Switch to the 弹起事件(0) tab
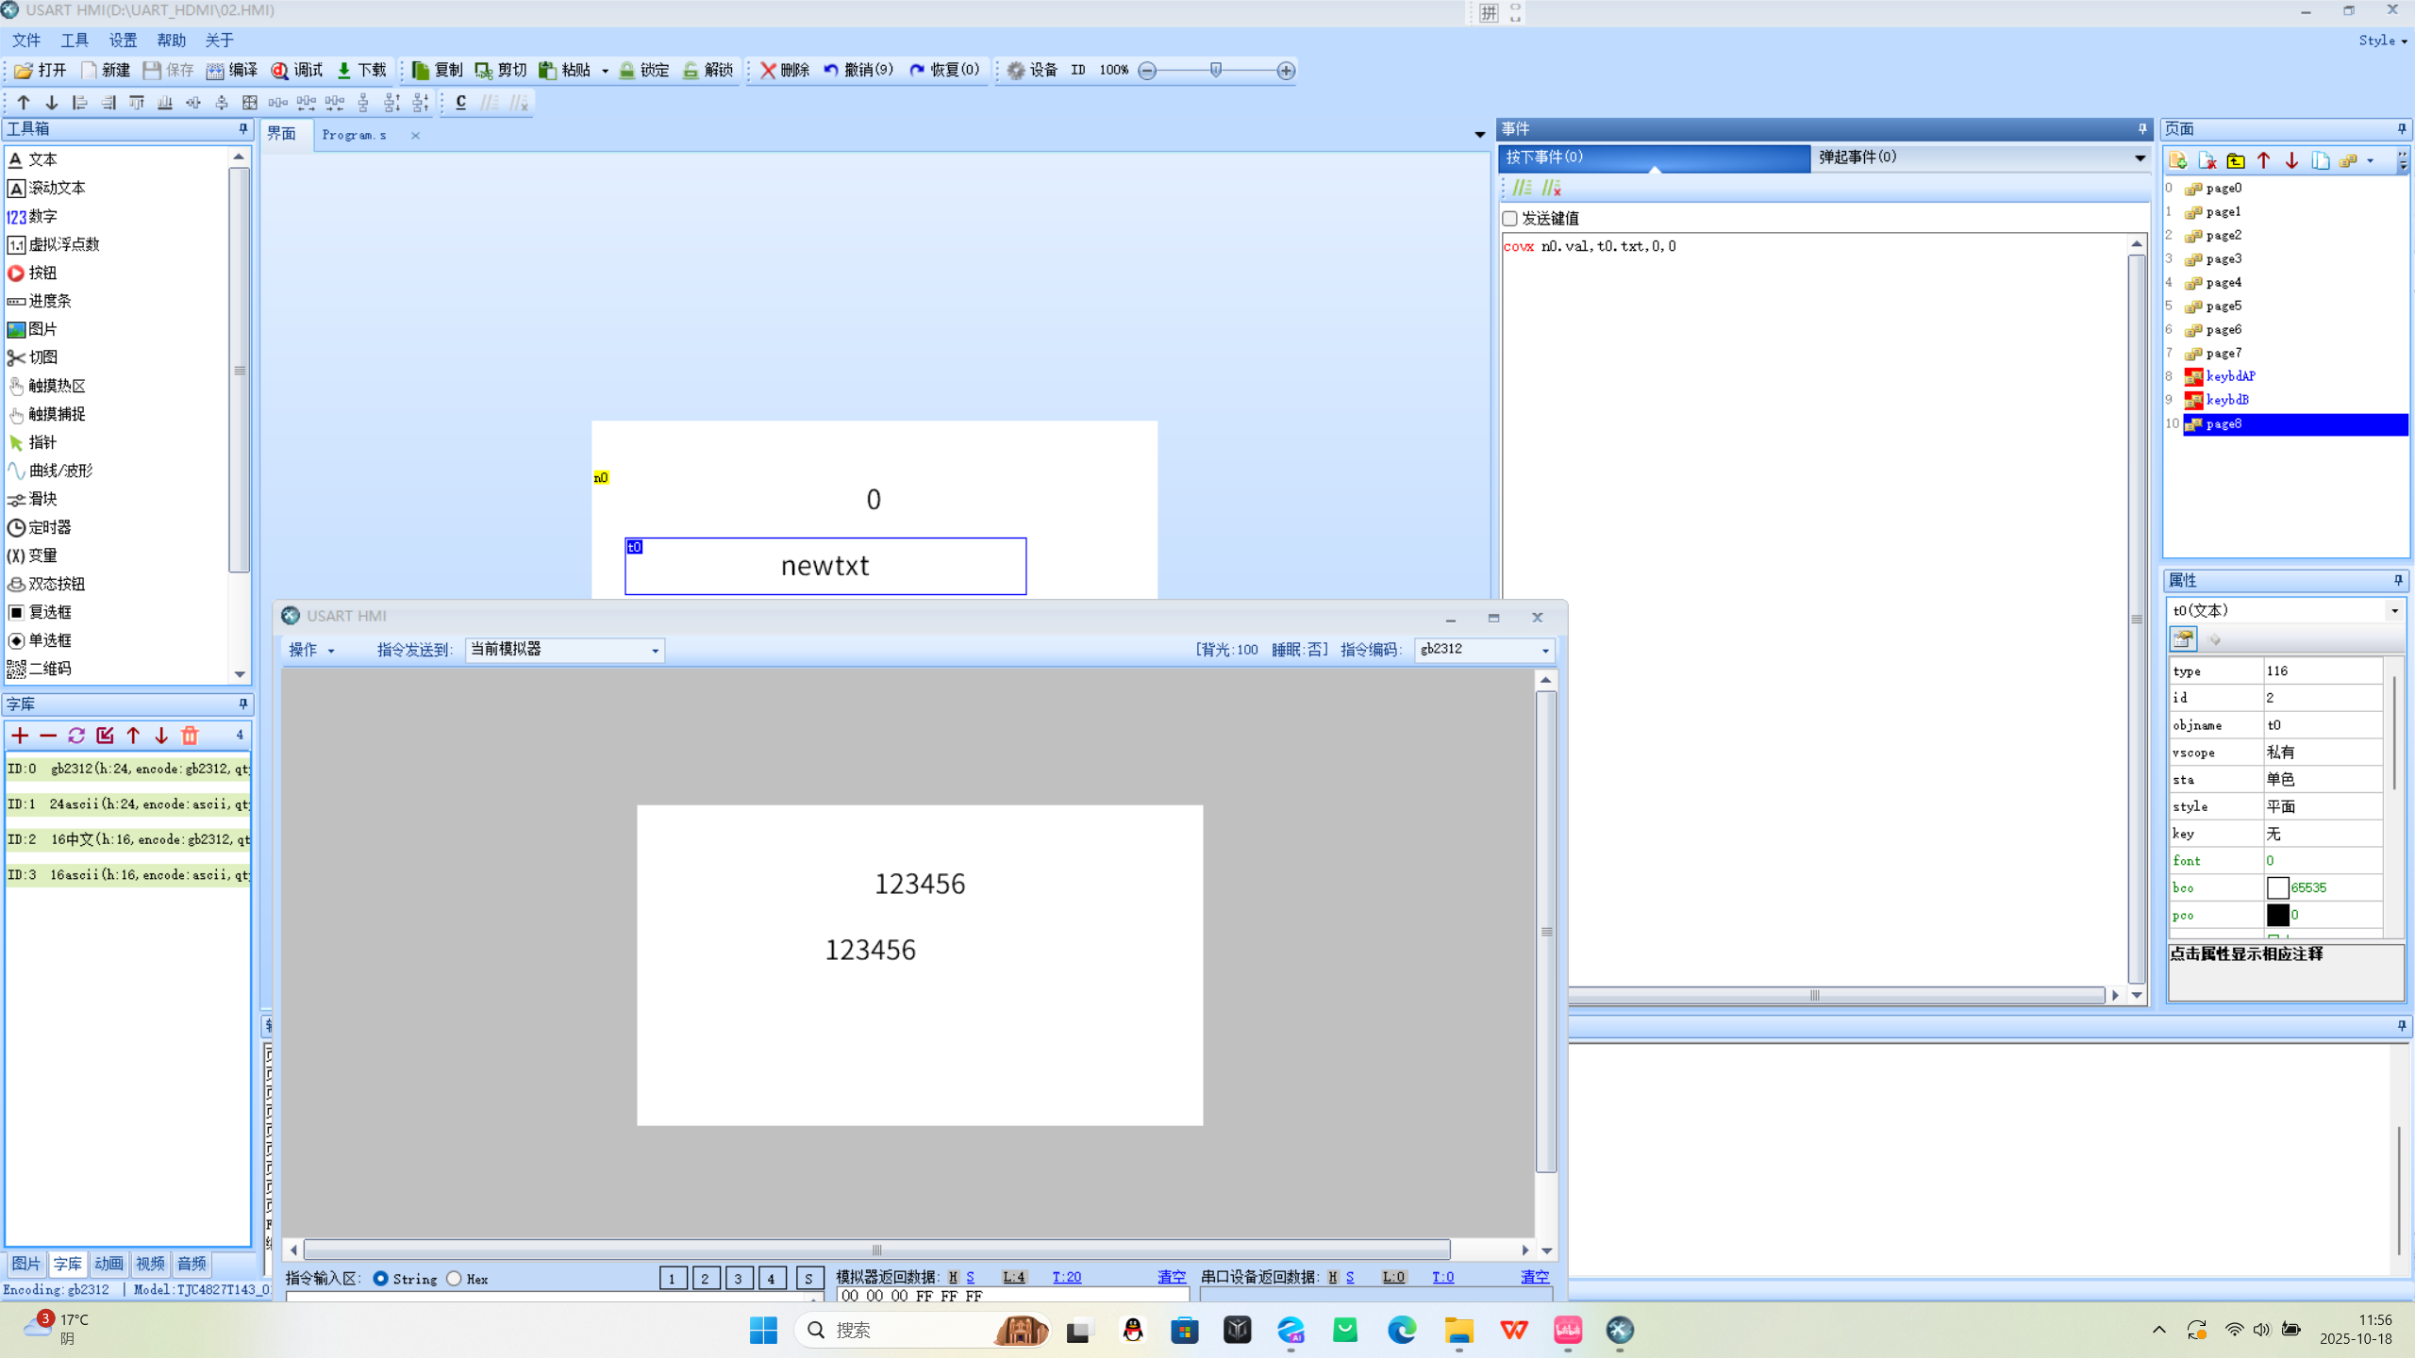 1857,157
